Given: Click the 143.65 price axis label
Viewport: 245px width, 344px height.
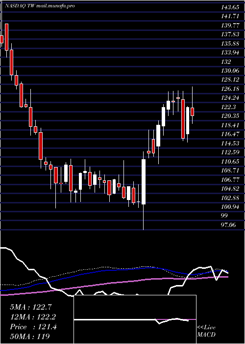Looking at the screenshot, I should pyautogui.click(x=230, y=7).
